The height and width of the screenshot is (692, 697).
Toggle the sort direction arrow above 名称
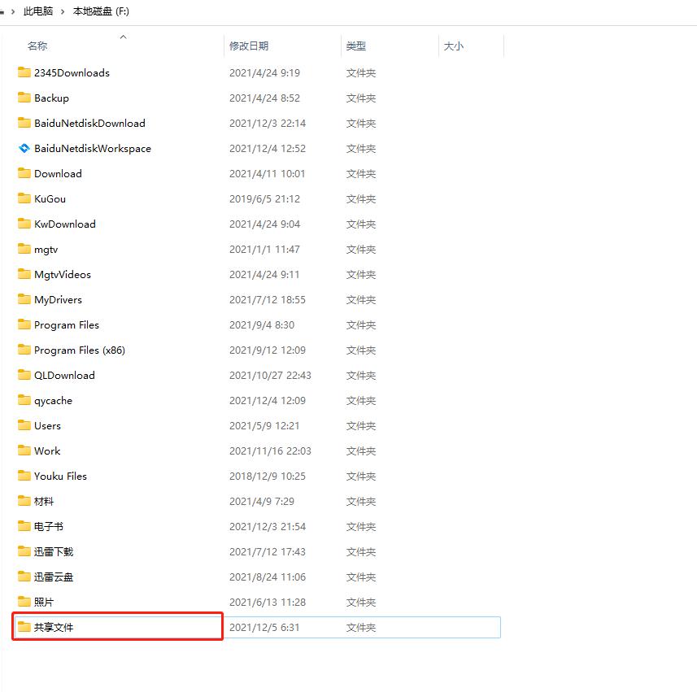tap(124, 37)
